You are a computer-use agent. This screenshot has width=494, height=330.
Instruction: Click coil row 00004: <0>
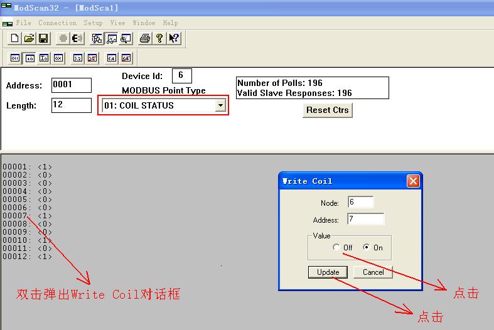pos(27,191)
